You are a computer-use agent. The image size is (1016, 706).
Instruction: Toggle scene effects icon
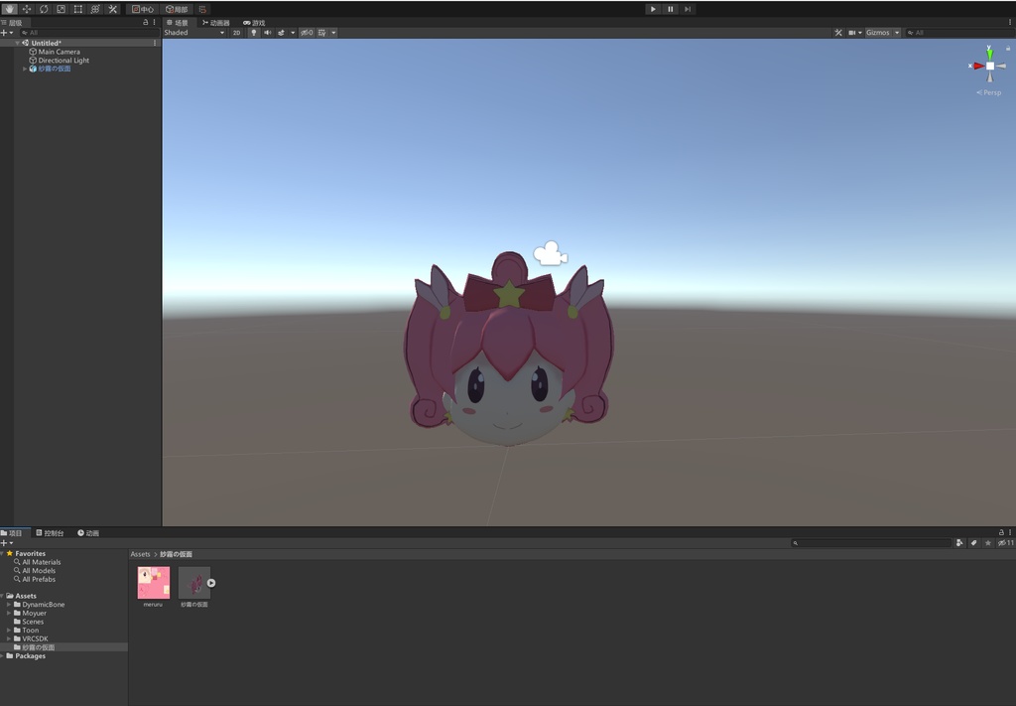click(x=281, y=33)
